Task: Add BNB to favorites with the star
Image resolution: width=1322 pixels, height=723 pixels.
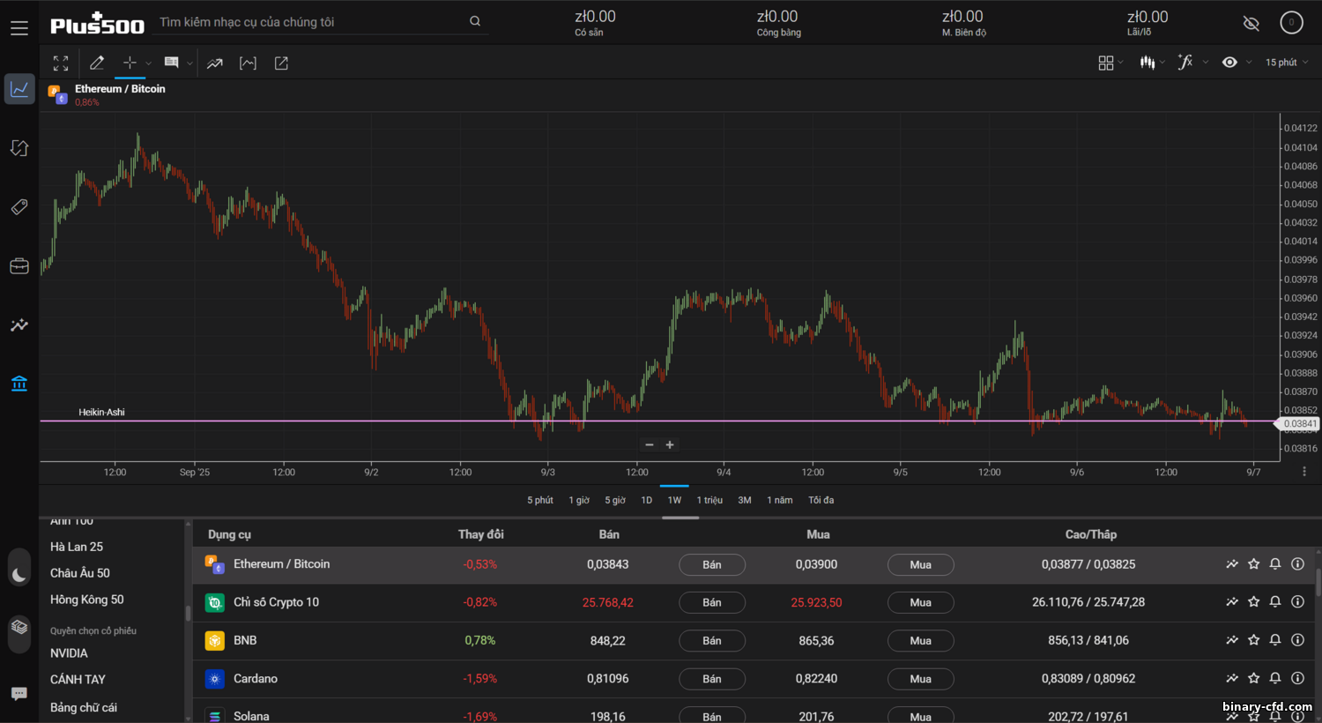Action: [1253, 640]
